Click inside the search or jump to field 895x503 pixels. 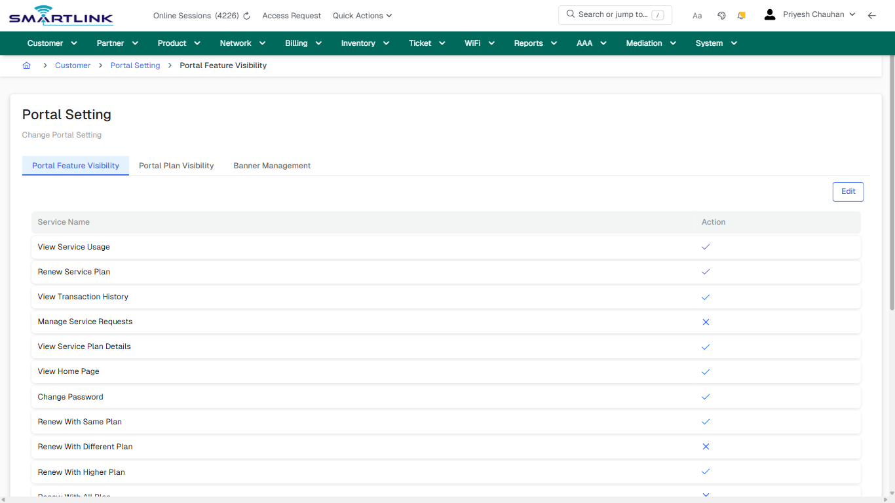point(616,14)
